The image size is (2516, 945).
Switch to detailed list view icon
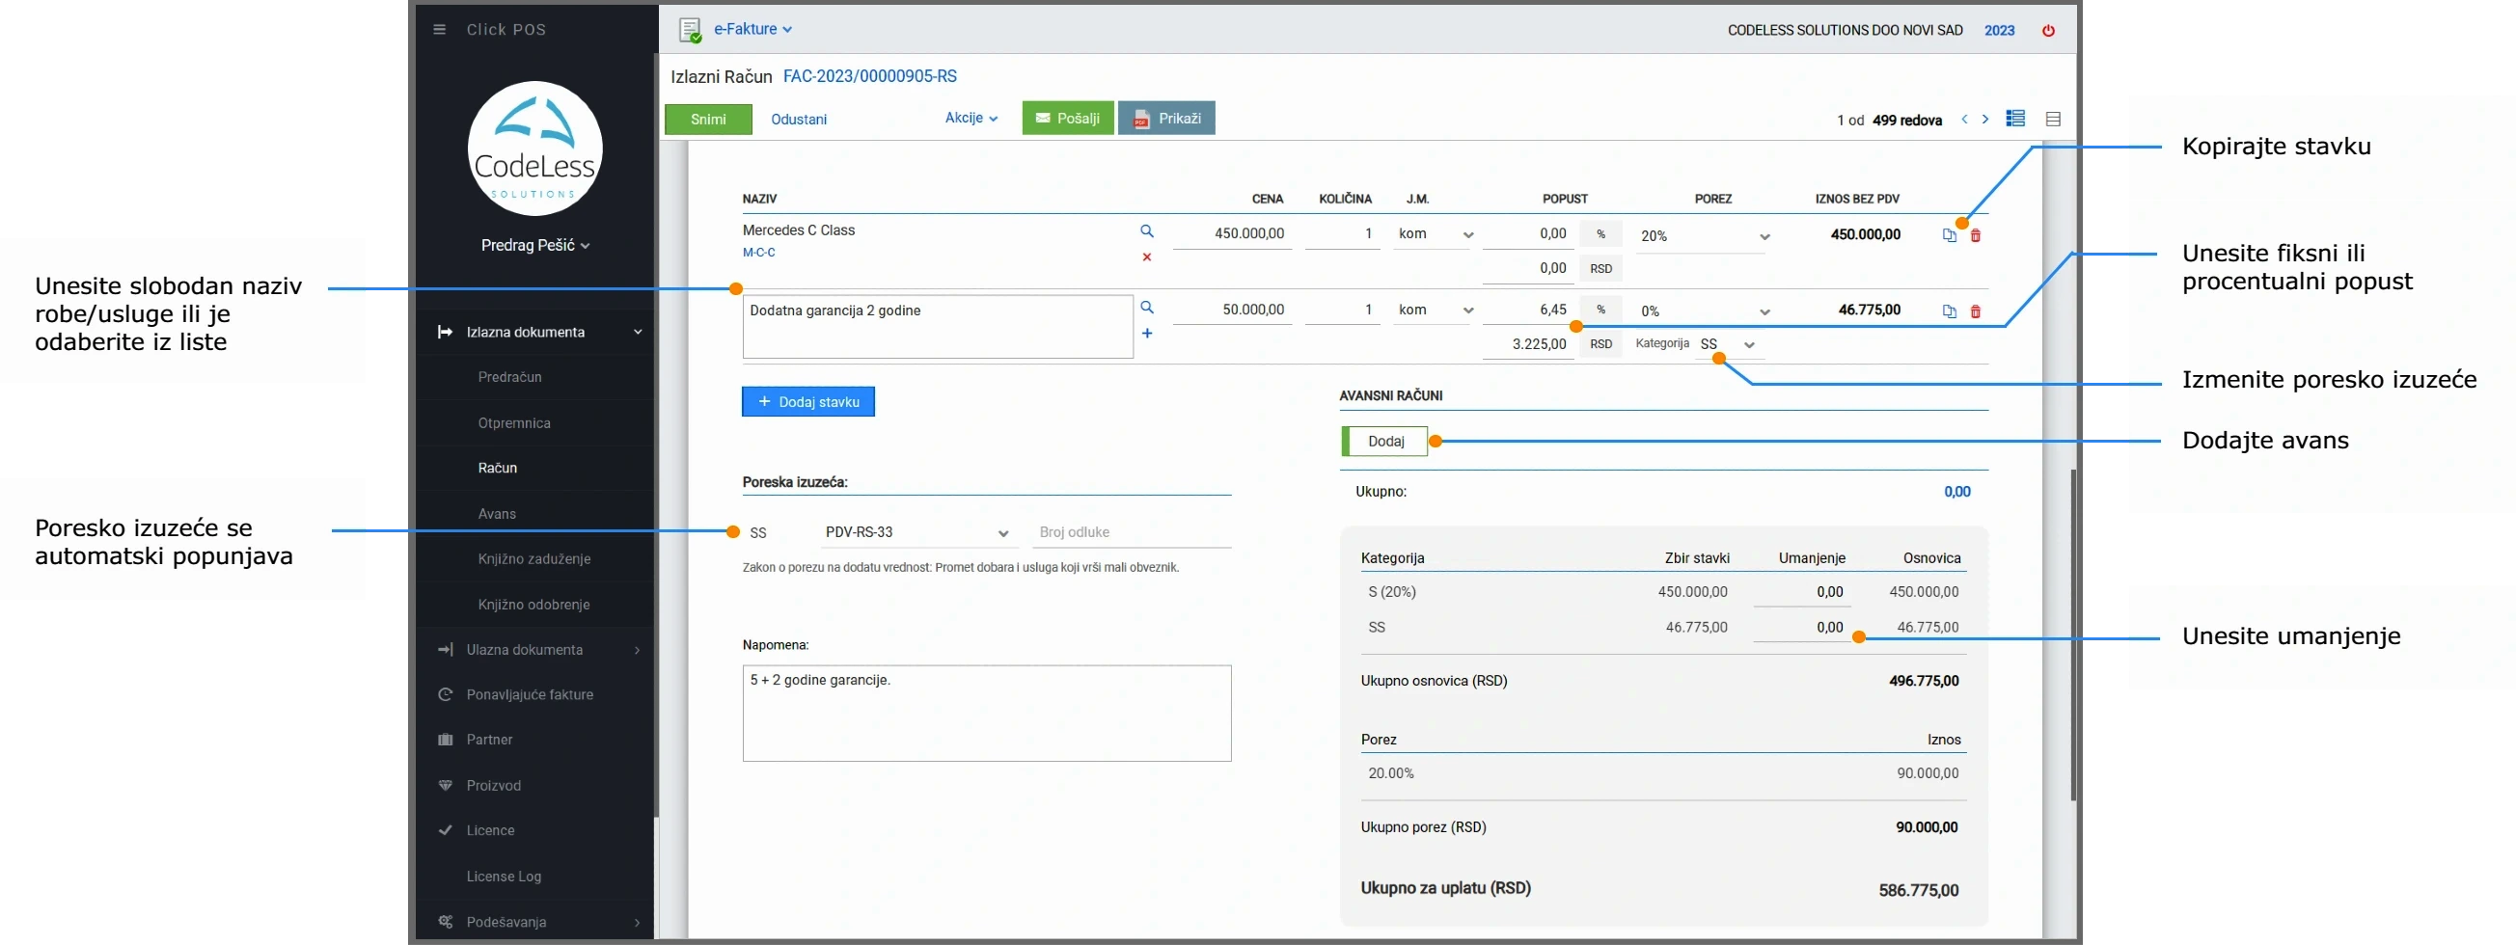point(2015,118)
